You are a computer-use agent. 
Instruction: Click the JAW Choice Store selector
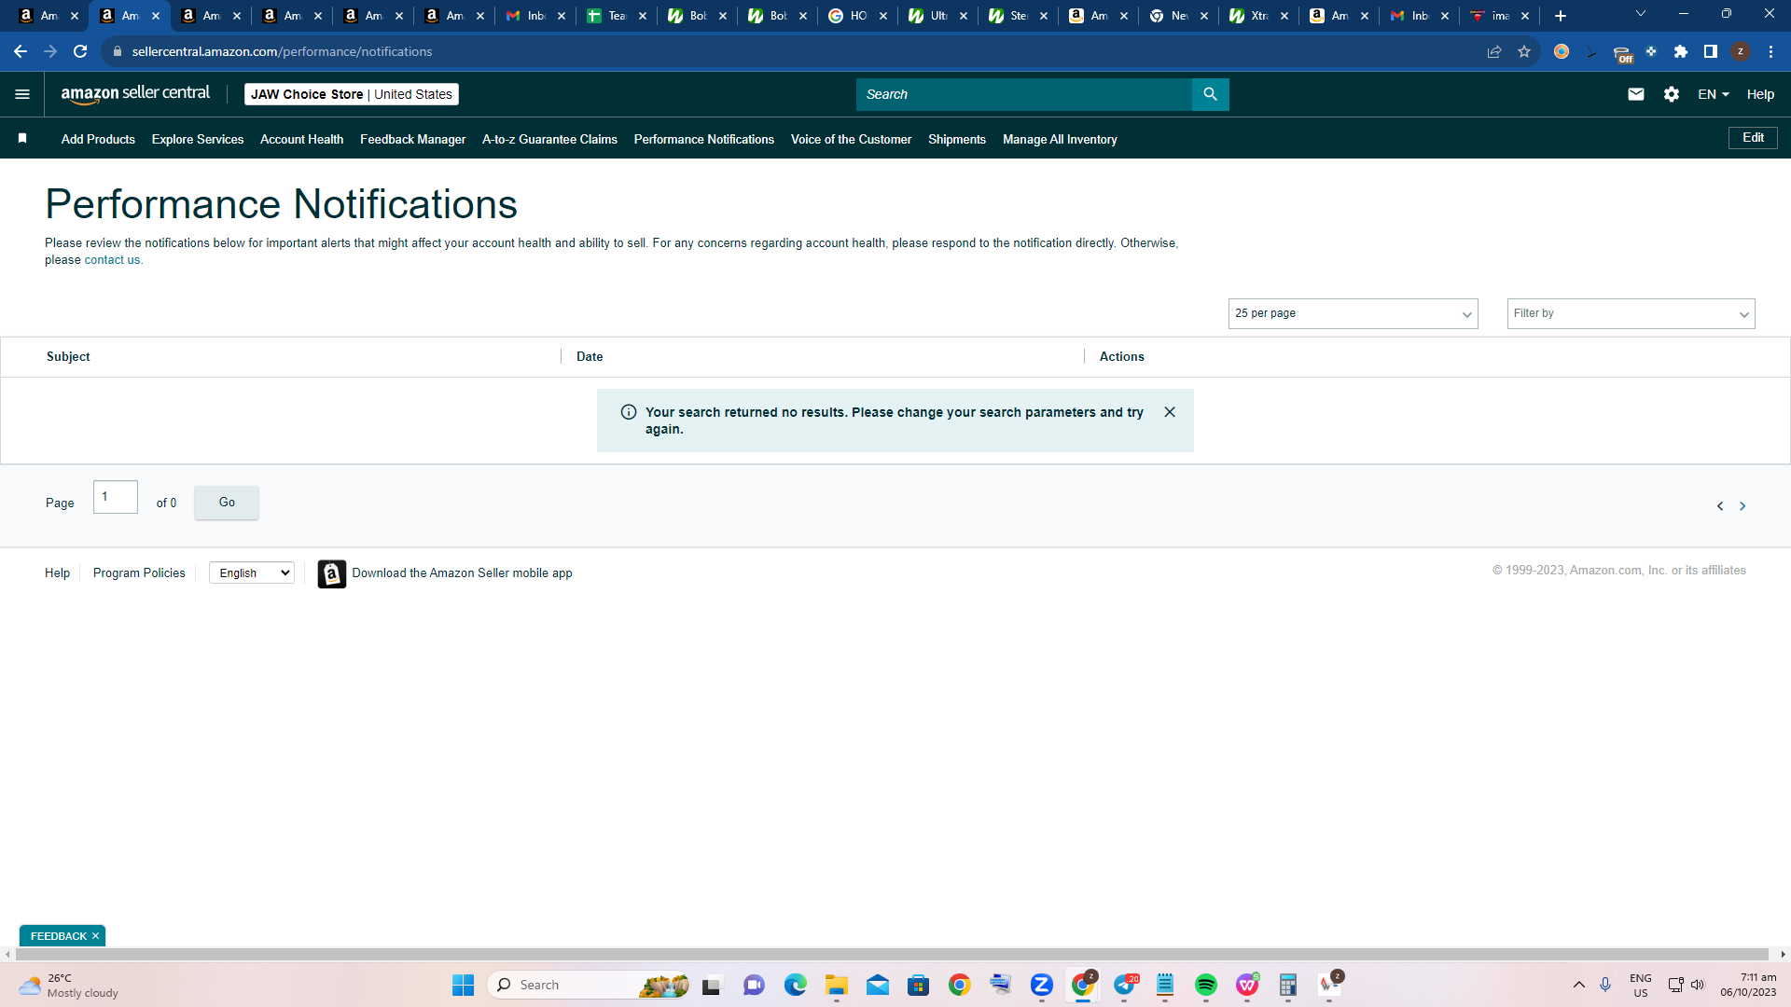coord(352,94)
